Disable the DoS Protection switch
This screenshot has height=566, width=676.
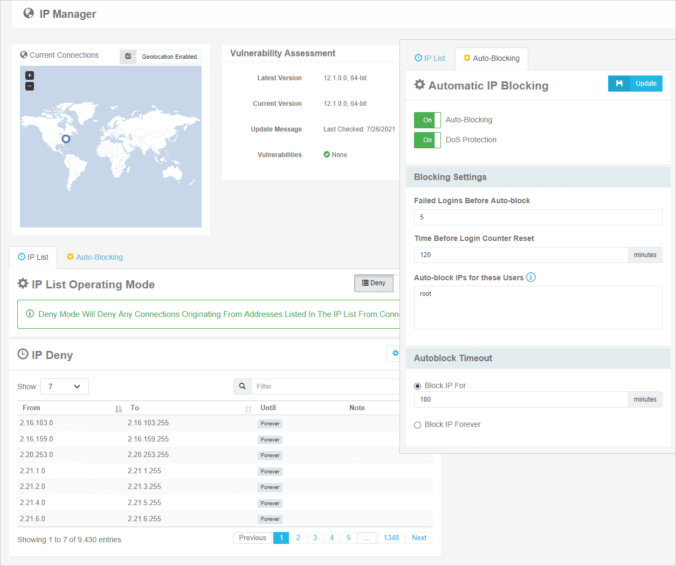pyautogui.click(x=427, y=140)
